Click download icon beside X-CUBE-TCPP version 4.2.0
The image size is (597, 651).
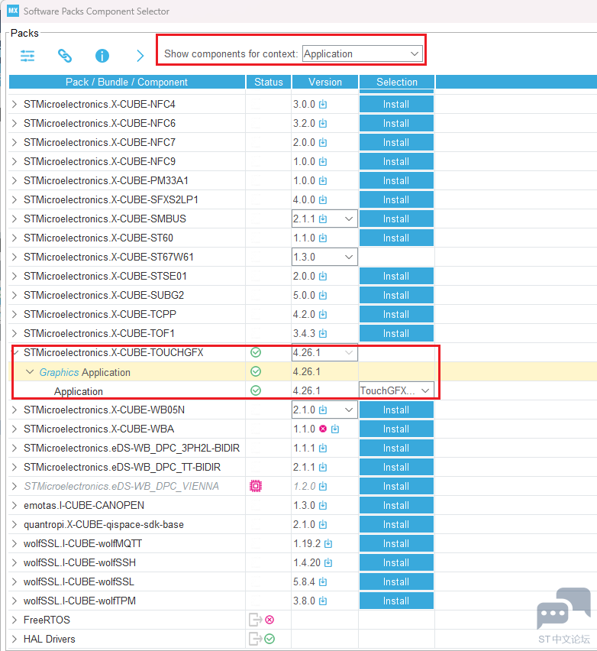[323, 314]
